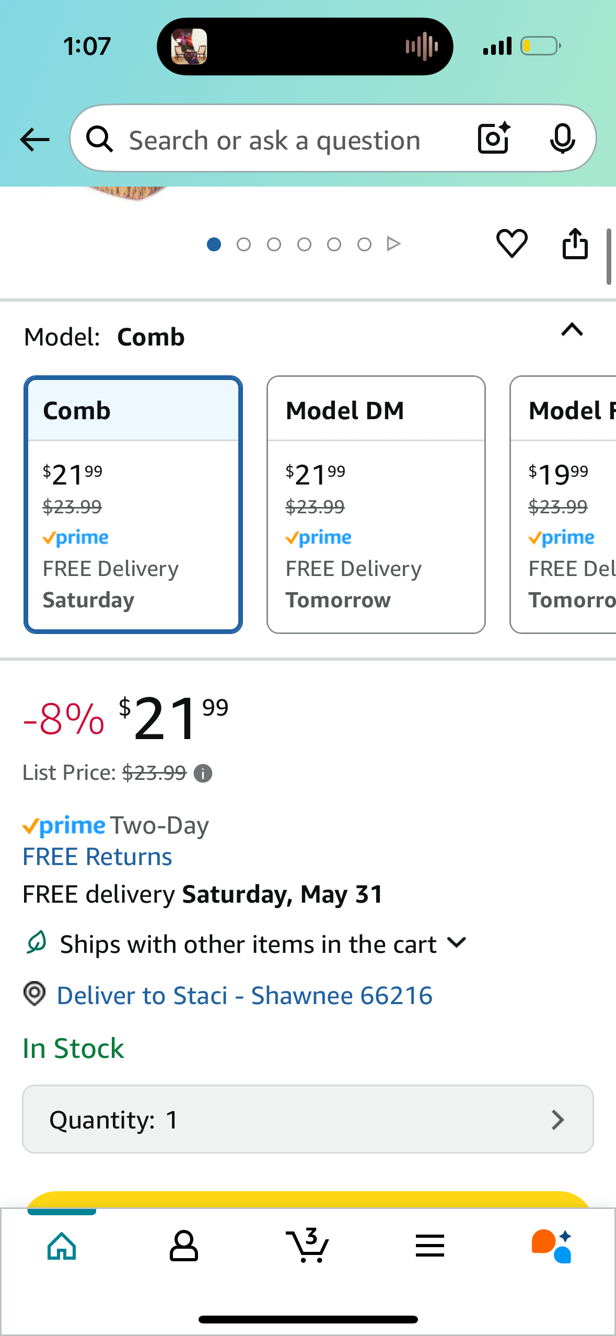Change delivery address Staci - Shawnee 66216
616x1336 pixels.
(244, 996)
